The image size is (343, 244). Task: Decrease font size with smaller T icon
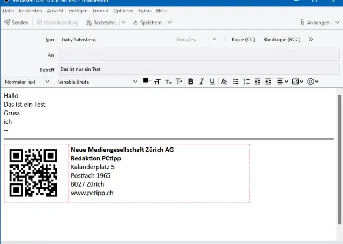tap(168, 82)
